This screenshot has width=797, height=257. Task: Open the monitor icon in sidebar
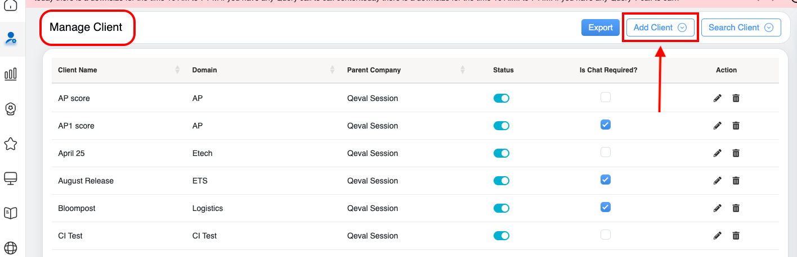pyautogui.click(x=11, y=178)
